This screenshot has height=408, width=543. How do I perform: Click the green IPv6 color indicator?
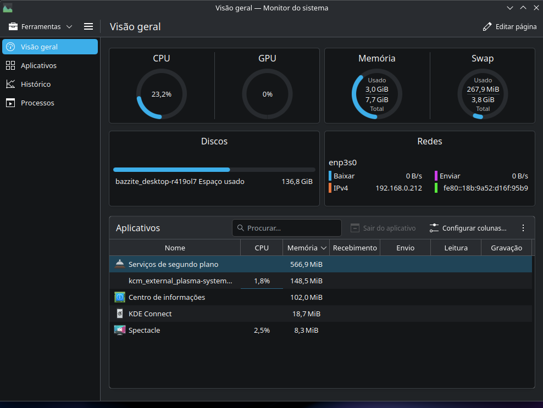click(x=436, y=188)
